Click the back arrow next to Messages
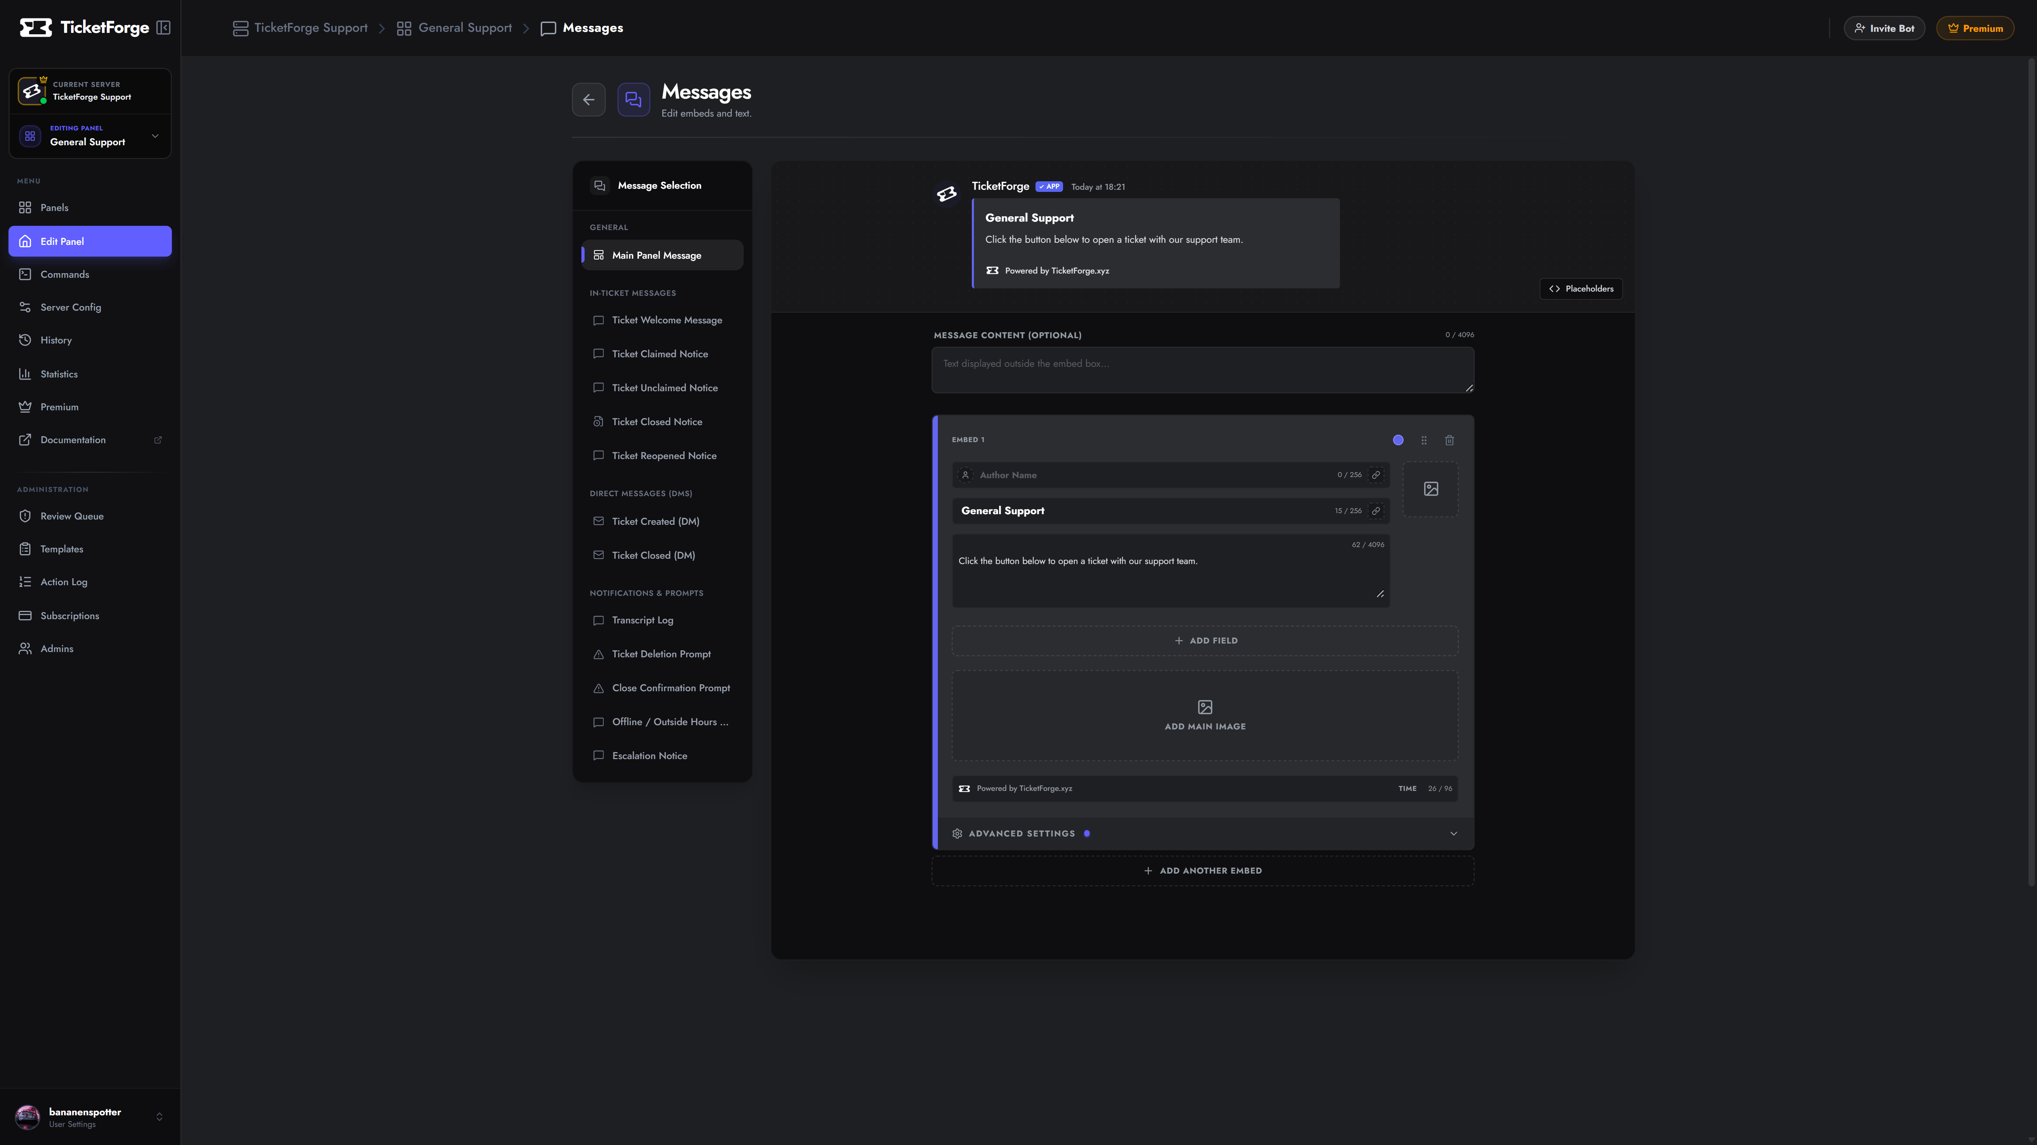The height and width of the screenshot is (1145, 2037). (x=588, y=100)
